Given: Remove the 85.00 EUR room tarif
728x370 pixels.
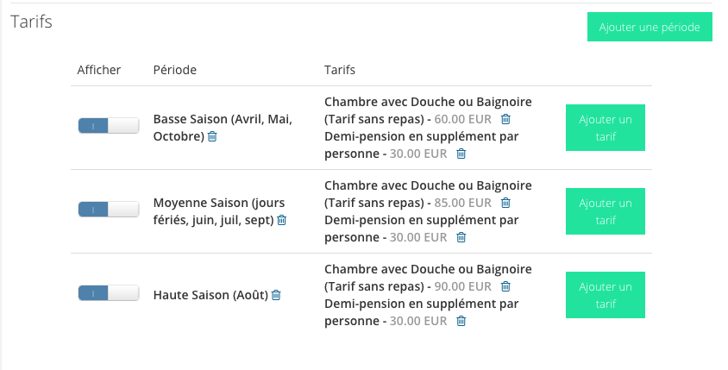Looking at the screenshot, I should coord(506,203).
